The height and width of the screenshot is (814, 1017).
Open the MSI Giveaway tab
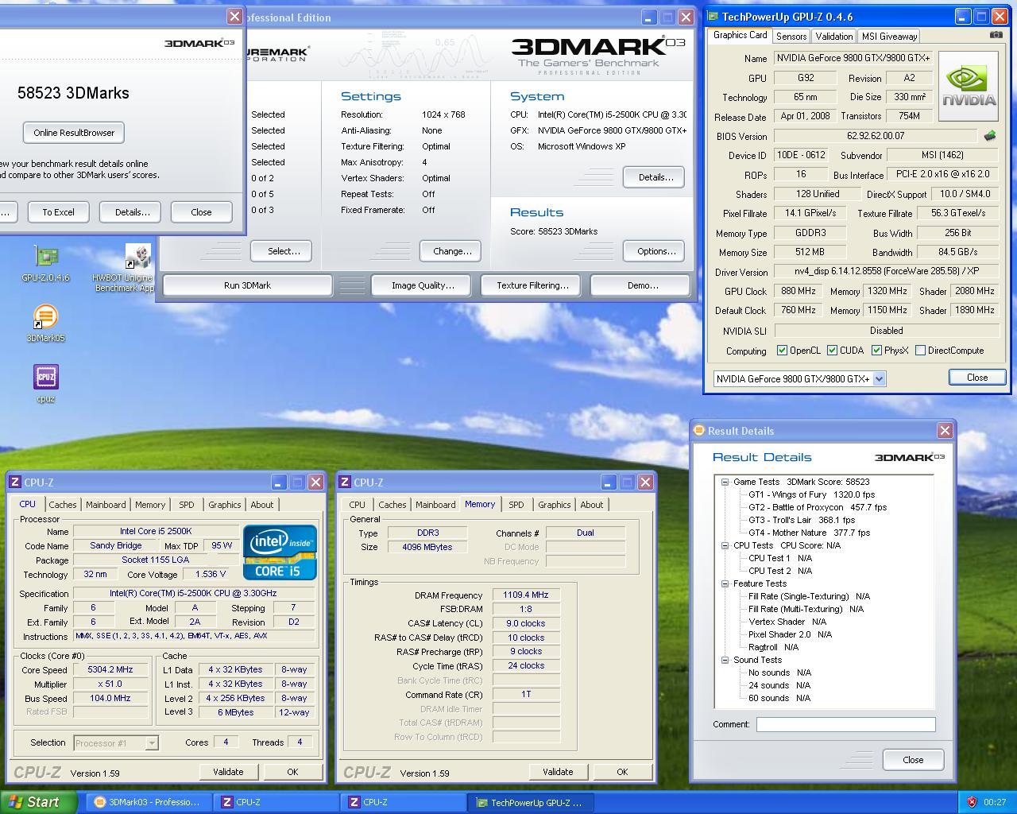tap(889, 37)
